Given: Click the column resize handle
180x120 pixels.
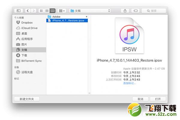Looking at the screenshot, I should 89,93.
